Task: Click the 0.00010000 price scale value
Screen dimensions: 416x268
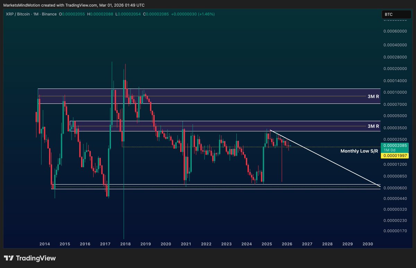Action: [395, 92]
